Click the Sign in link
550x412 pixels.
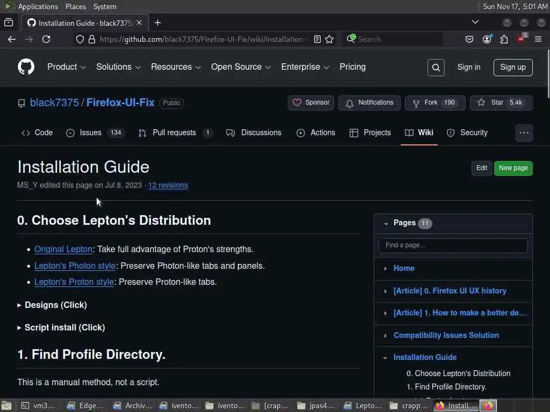point(468,67)
